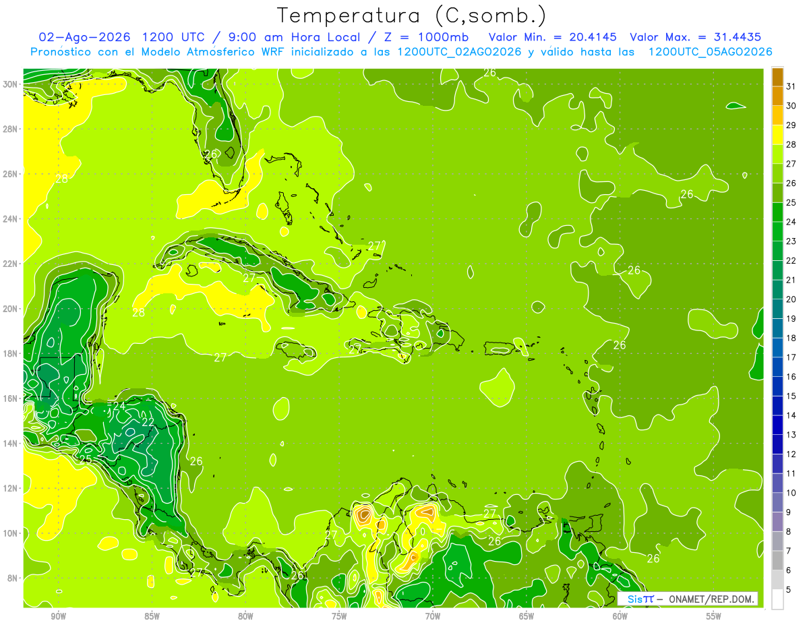Viewport: 809px width, 625px height.
Task: Click the legend scale label 31
Action: point(791,86)
